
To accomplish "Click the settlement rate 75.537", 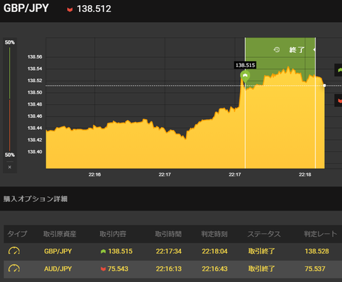I will coord(315,269).
